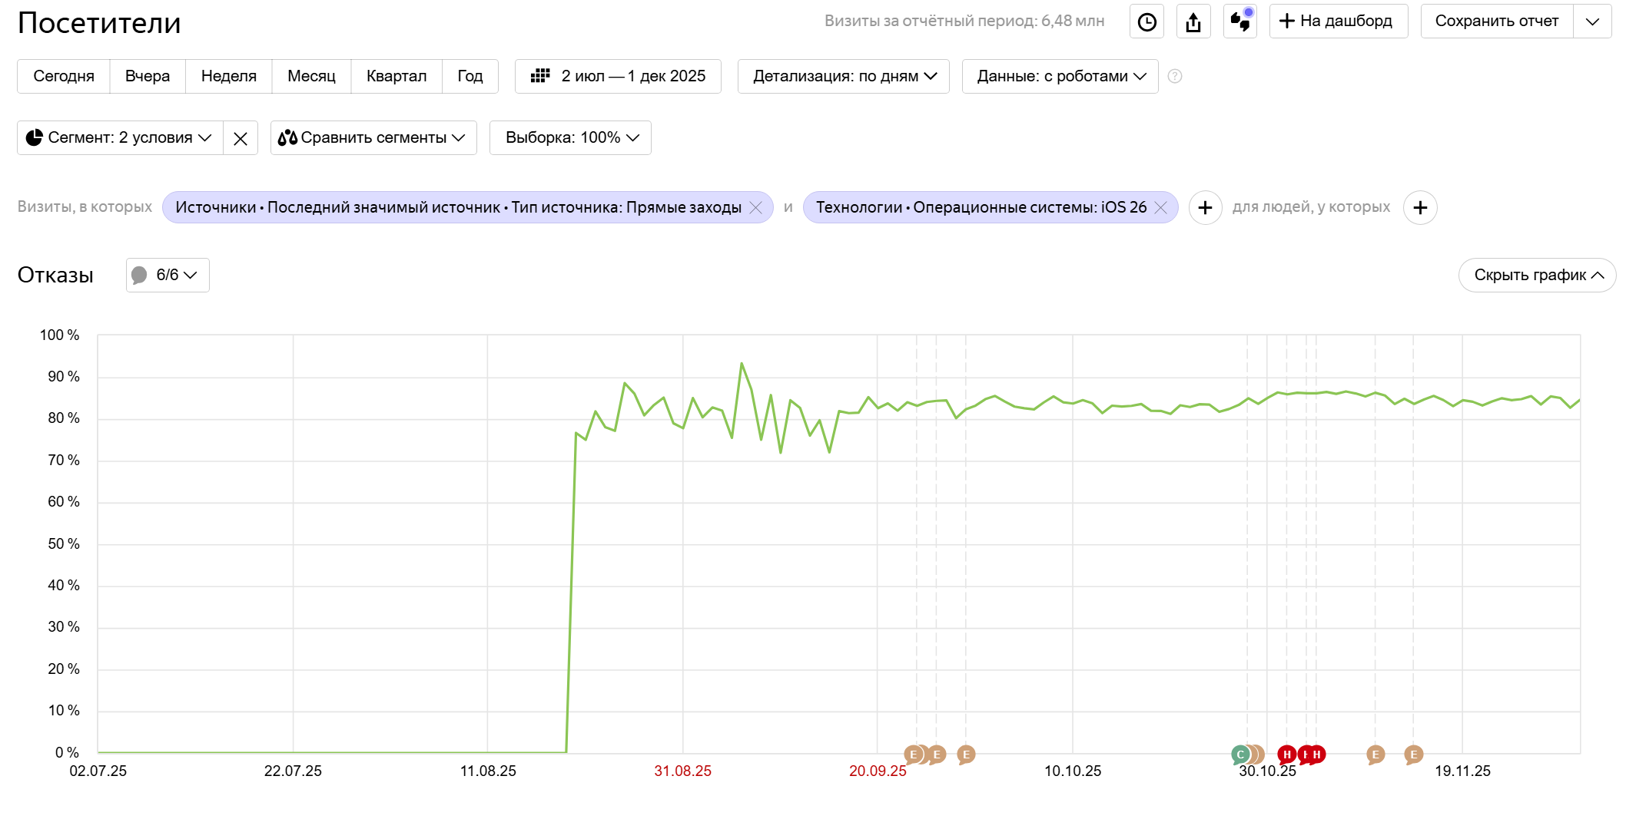Click the green C marker on timeline

coord(1239,755)
